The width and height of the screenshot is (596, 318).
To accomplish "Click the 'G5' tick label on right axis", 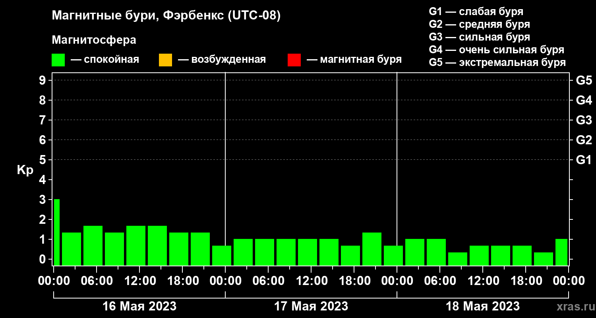I will pos(584,80).
